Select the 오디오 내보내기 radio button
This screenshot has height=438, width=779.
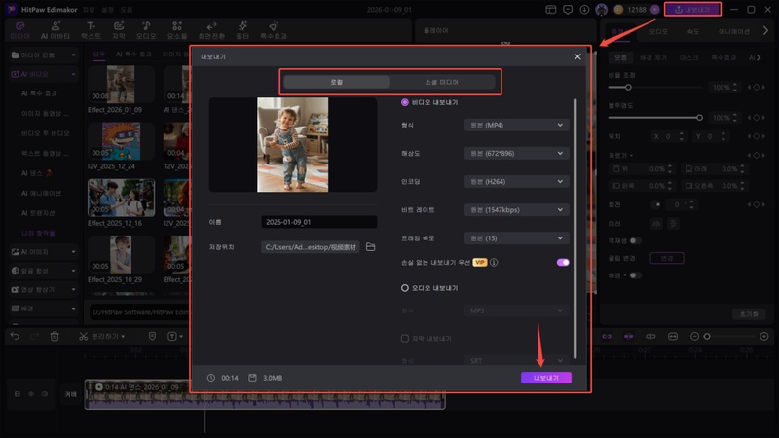[405, 288]
